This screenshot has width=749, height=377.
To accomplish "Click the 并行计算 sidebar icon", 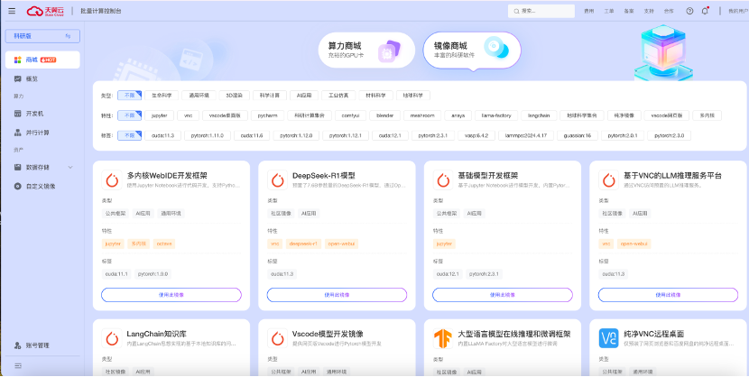I will coord(18,133).
